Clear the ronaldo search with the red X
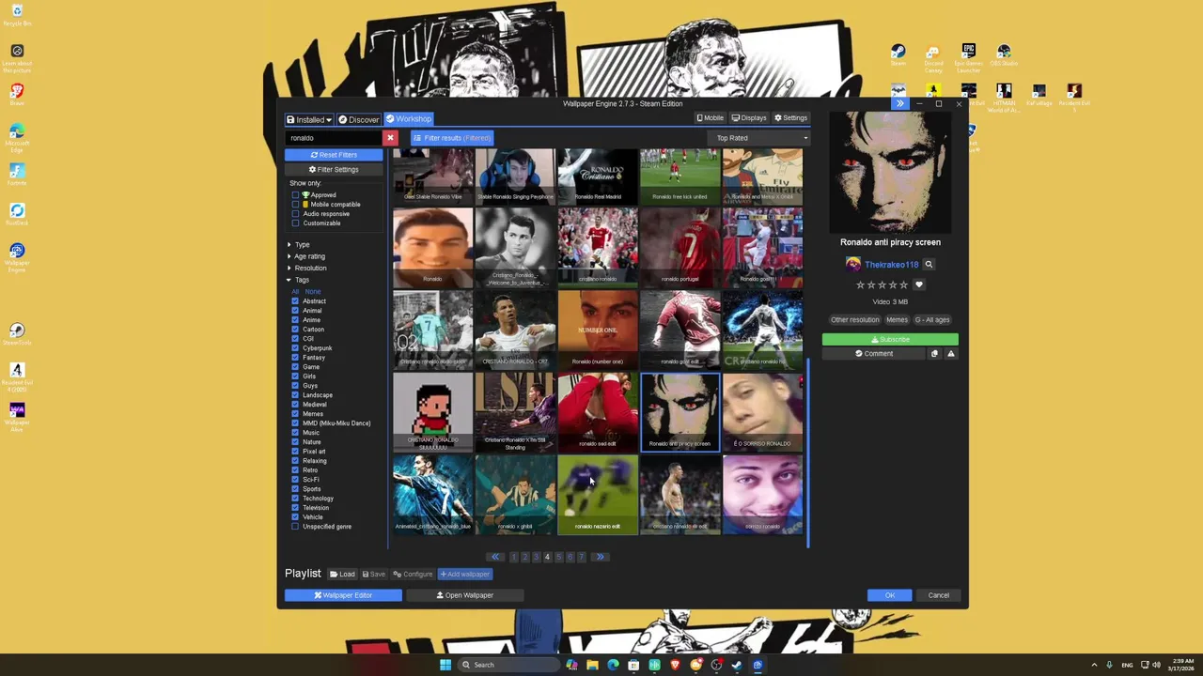 pyautogui.click(x=390, y=138)
